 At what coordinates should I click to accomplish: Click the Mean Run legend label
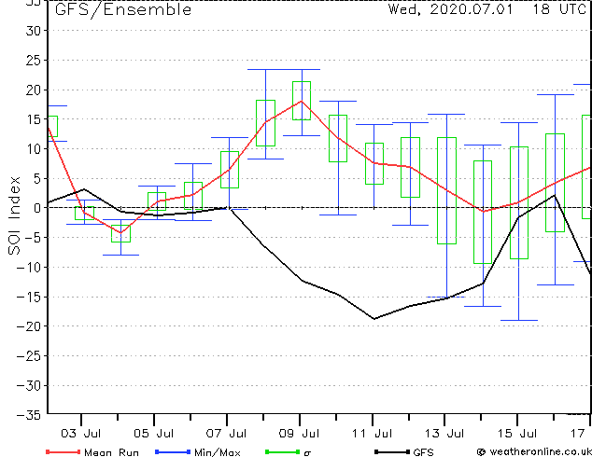pos(111,452)
